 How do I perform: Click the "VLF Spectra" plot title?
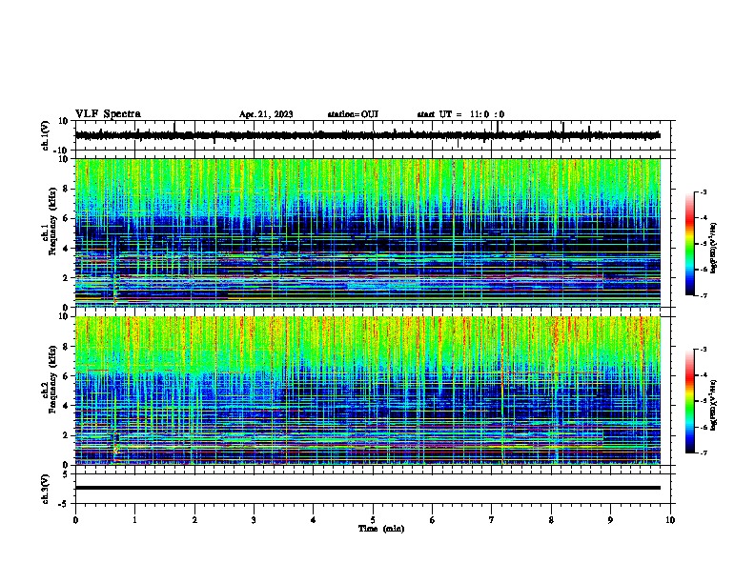108,114
